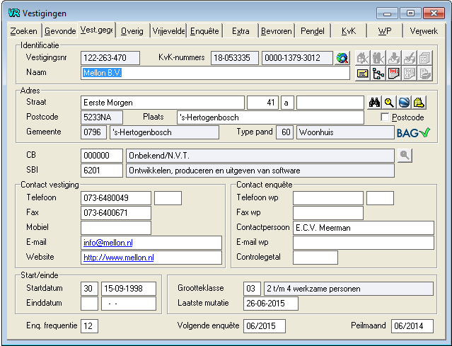This screenshot has width=452, height=346.
Task: Open the Vrijevelde tab
Action: click(x=168, y=31)
